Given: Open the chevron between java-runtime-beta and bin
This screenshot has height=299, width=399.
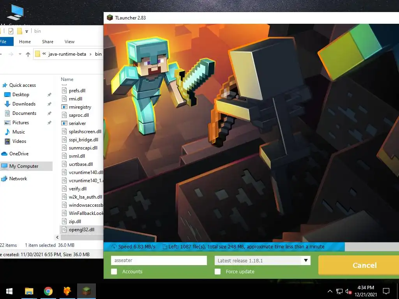Looking at the screenshot, I should (90, 54).
